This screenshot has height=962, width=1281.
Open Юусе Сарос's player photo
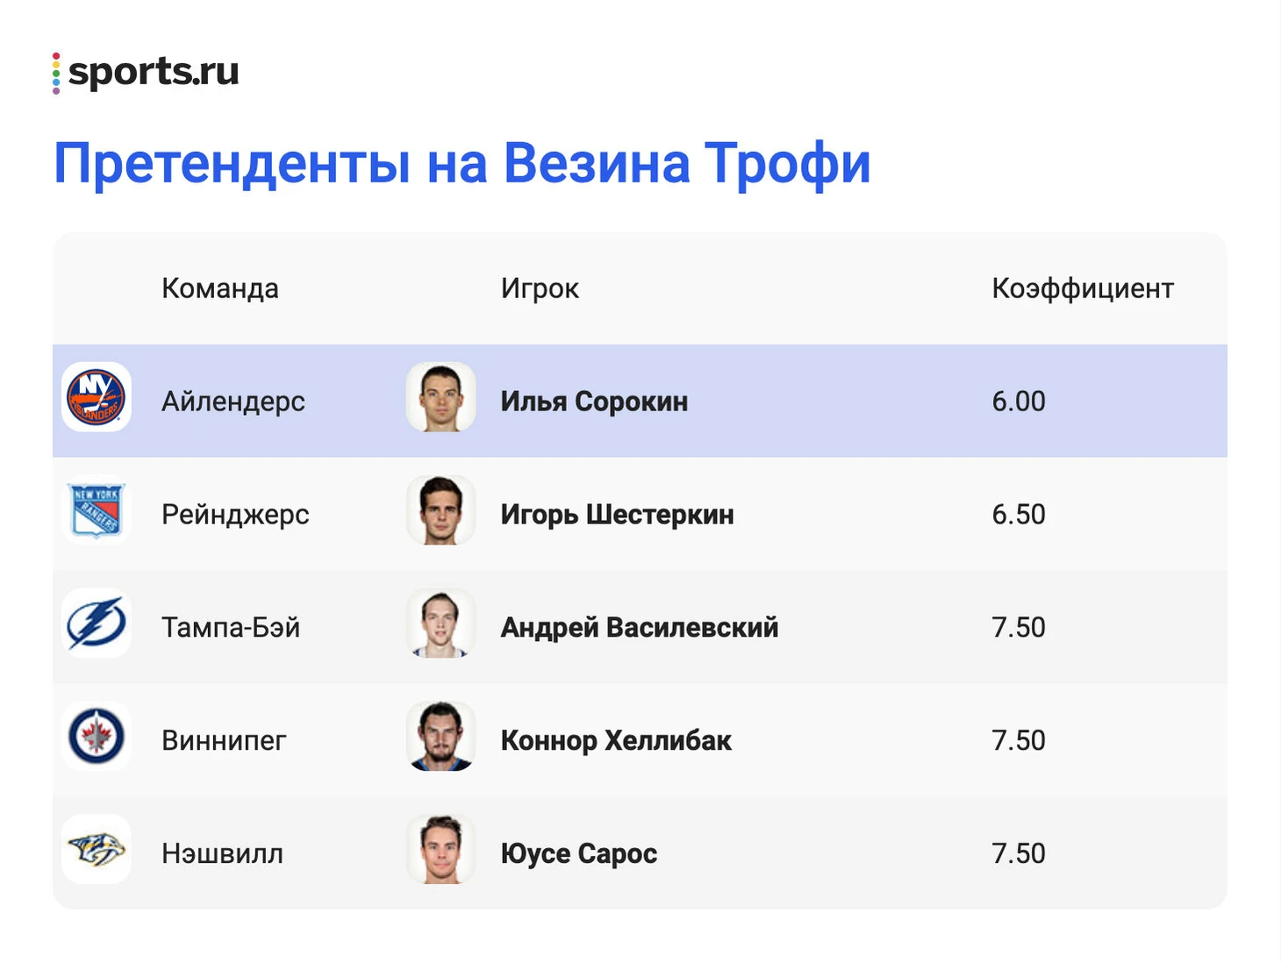[x=441, y=850]
